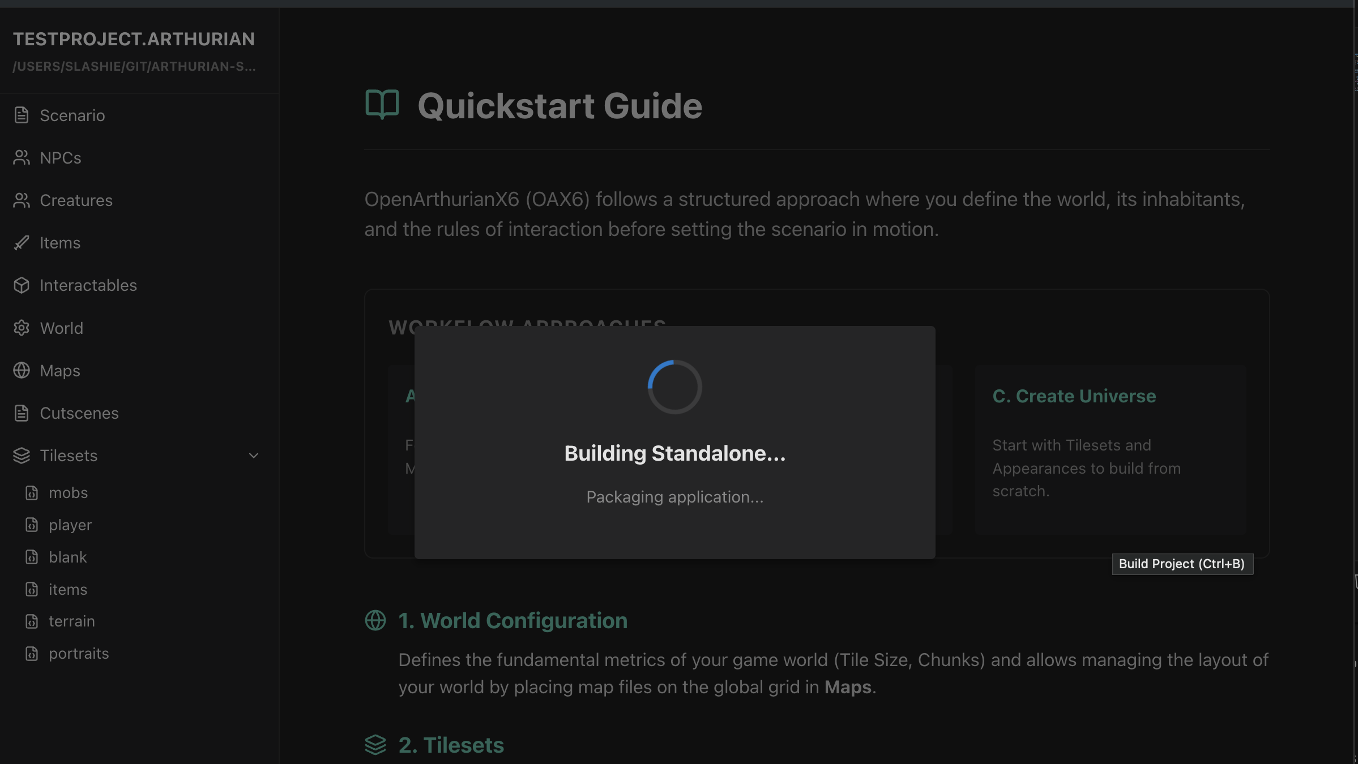Click the Tilesets layers icon in sidebar
The image size is (1358, 764).
coord(22,456)
